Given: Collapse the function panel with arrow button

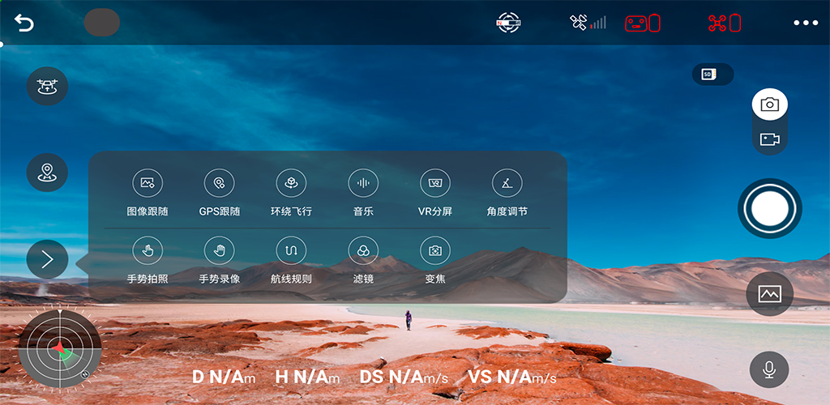Looking at the screenshot, I should point(47,259).
